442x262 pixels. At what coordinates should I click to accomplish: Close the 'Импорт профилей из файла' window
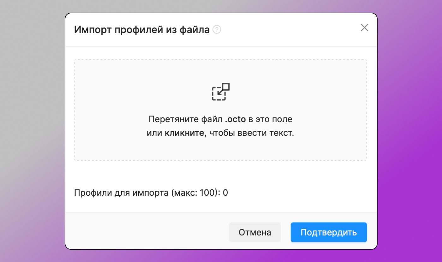[364, 28]
